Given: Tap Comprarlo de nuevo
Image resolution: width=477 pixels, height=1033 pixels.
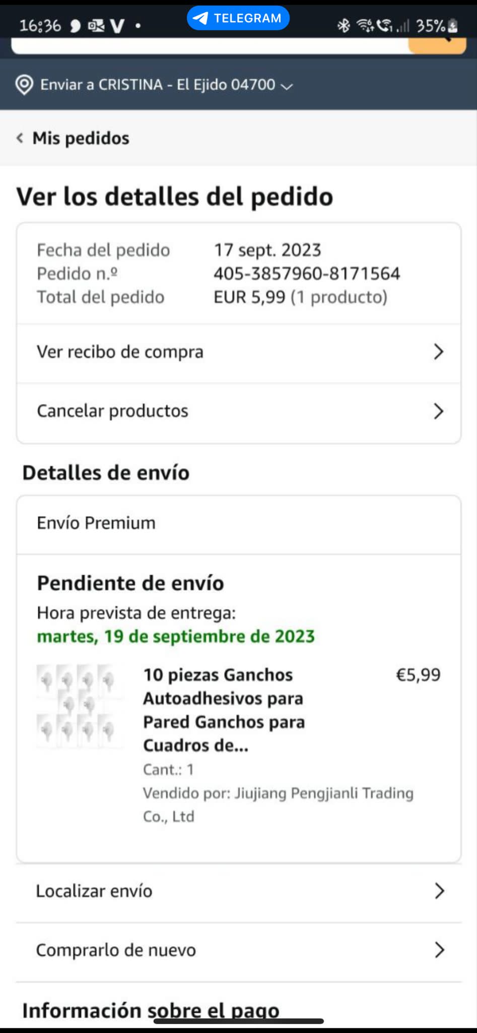Looking at the screenshot, I should click(116, 950).
